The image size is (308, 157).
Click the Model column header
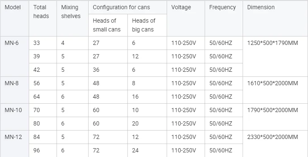click(x=14, y=18)
